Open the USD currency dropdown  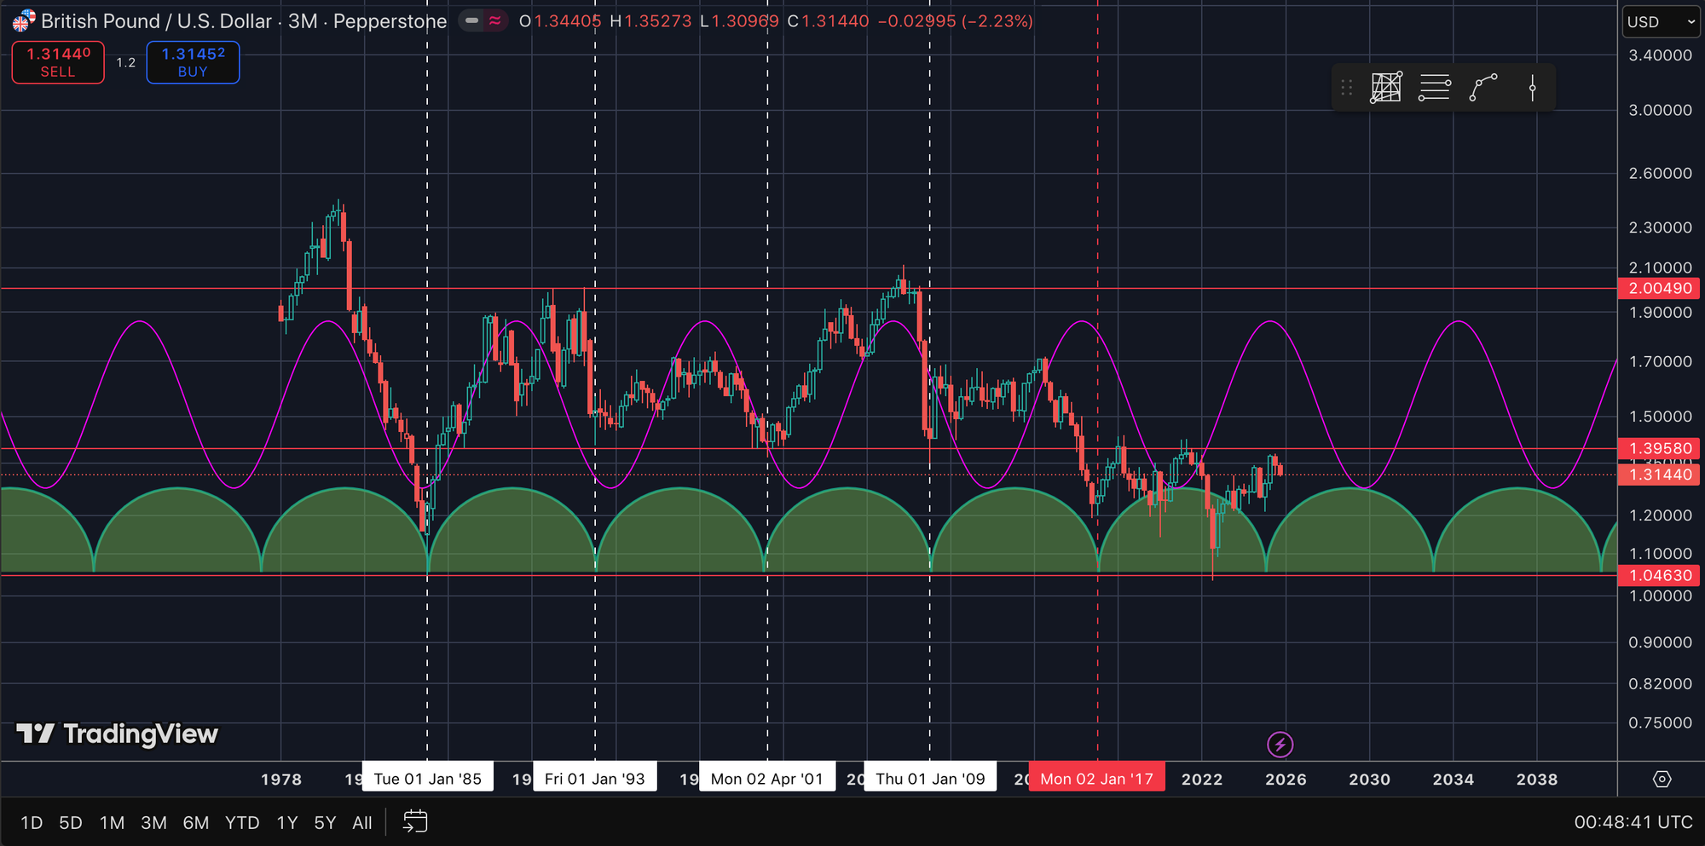(x=1661, y=22)
